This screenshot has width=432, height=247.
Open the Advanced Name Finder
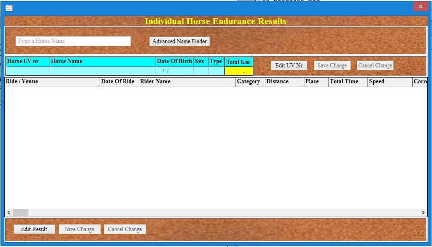[179, 41]
